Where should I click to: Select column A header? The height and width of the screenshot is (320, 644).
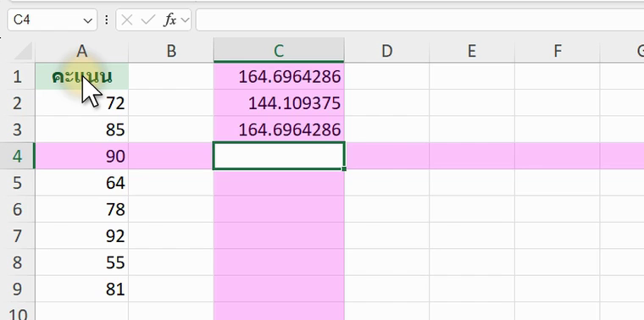click(81, 51)
